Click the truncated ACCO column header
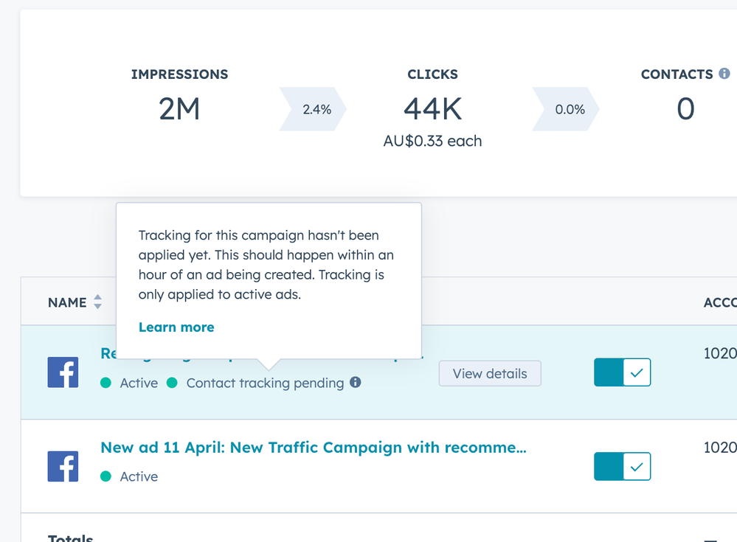Screen dimensions: 737x542 (719, 302)
